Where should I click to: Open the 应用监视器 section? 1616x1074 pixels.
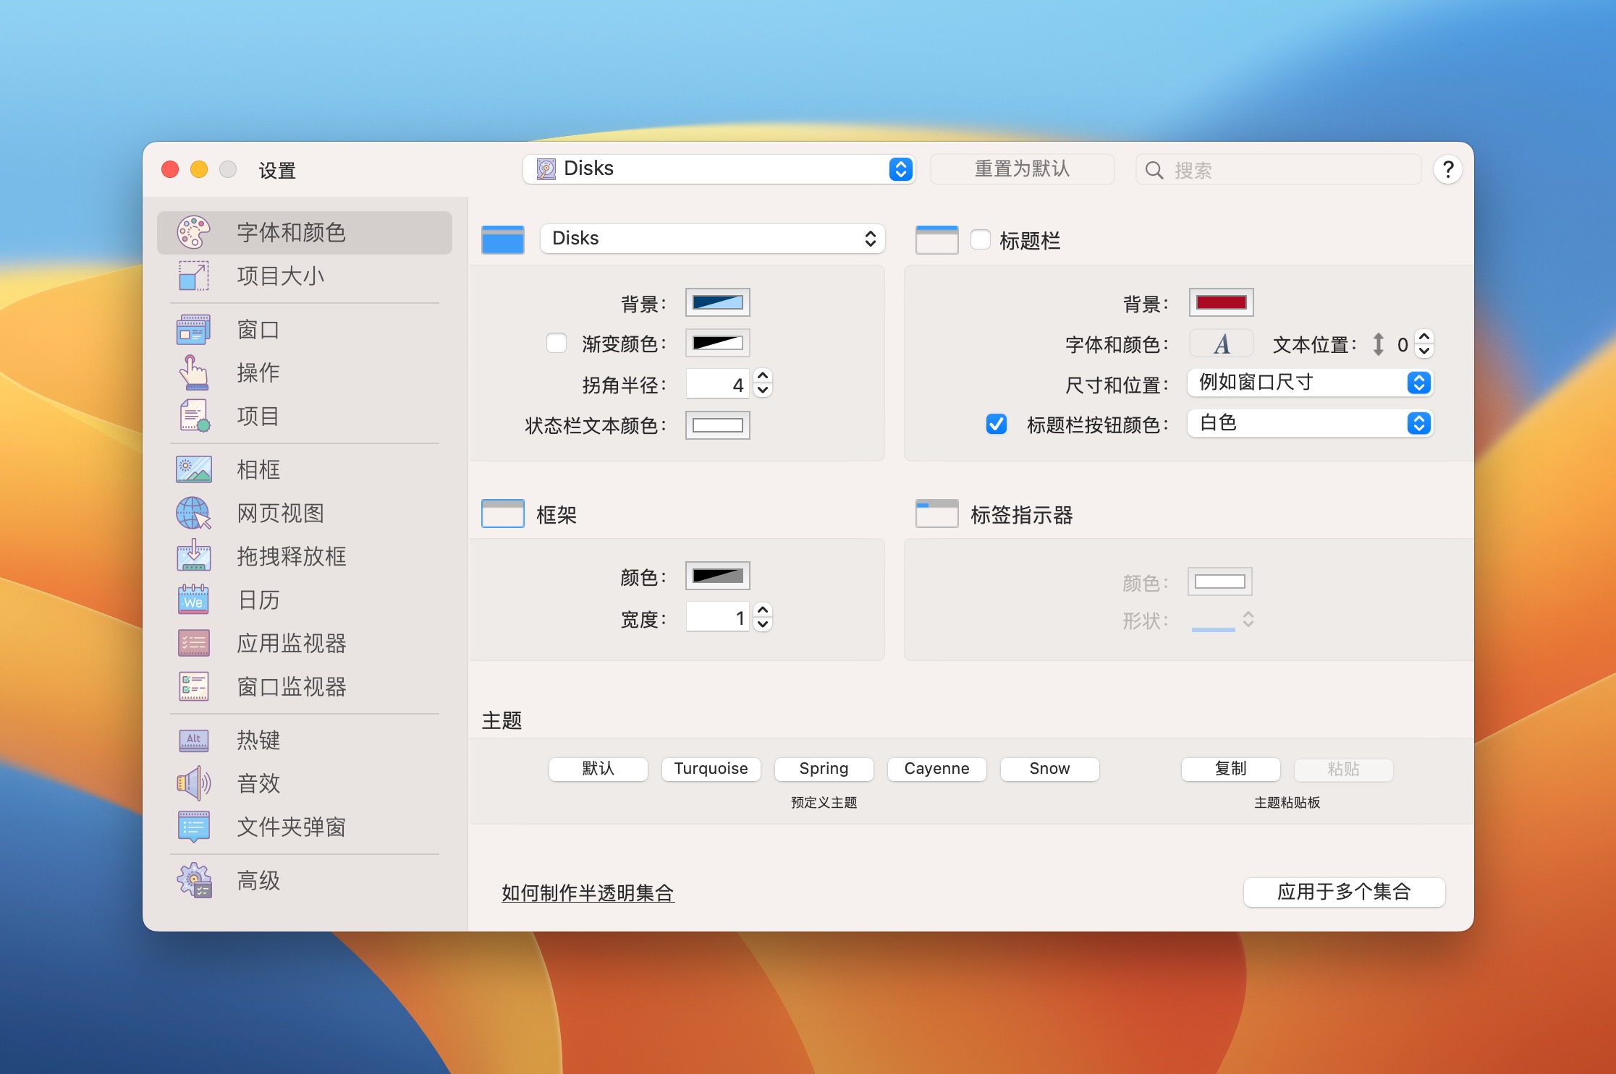[x=292, y=643]
